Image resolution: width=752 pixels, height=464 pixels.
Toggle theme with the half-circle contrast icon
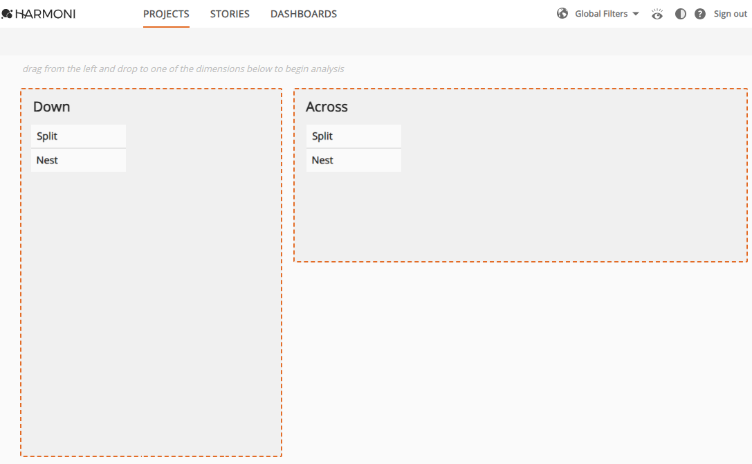point(680,13)
